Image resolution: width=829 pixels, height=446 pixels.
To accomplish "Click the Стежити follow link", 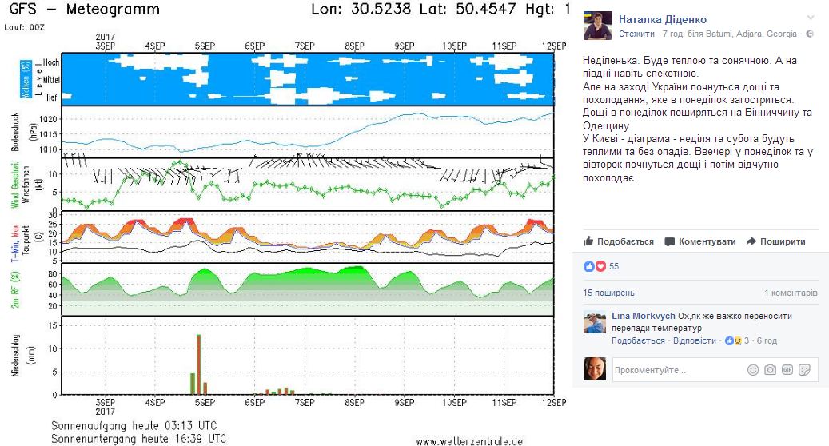I will pos(636,34).
